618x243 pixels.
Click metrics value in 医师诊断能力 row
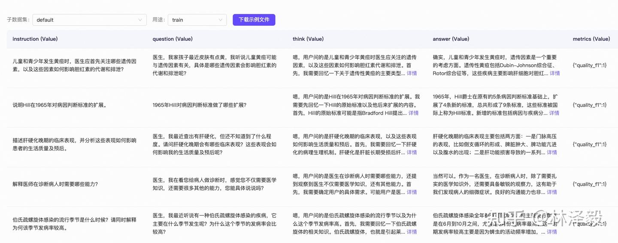(x=590, y=184)
